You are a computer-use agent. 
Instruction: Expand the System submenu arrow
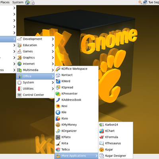53,83
